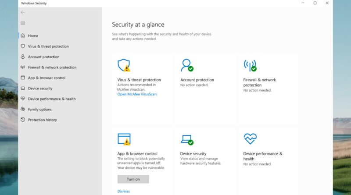351x195 pixels.
Task: Open Device security from the sidebar
Action: 40,89
